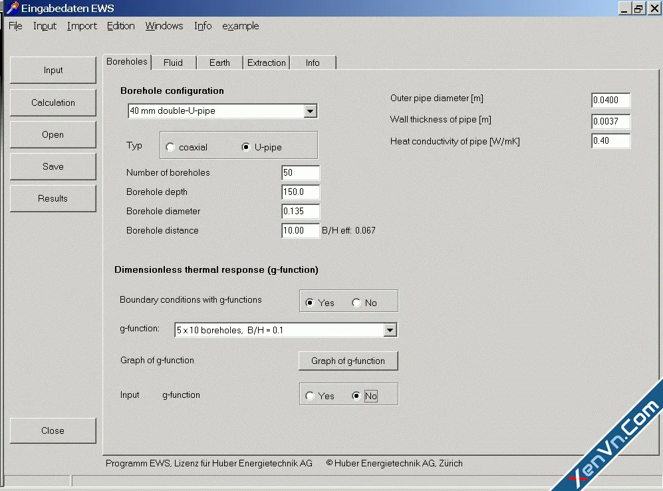The height and width of the screenshot is (491, 663).
Task: Open the Edition menu
Action: tap(120, 26)
